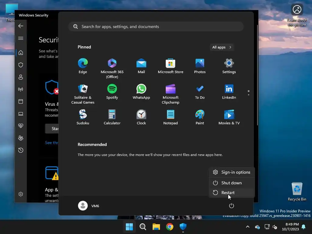This screenshot has width=312, height=234.
Task: Open the Calculator app
Action: click(x=112, y=117)
